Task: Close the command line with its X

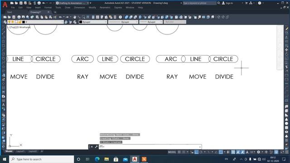Action: click(x=92, y=147)
